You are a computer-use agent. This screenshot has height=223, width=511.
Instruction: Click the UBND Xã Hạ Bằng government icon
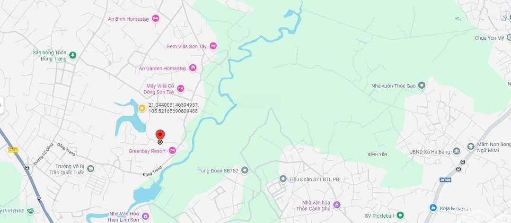pyautogui.click(x=457, y=151)
